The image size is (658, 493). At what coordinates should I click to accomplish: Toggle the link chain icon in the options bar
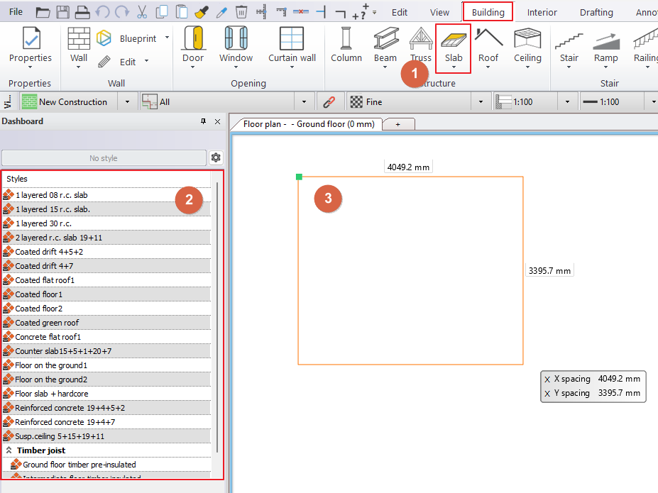[329, 102]
